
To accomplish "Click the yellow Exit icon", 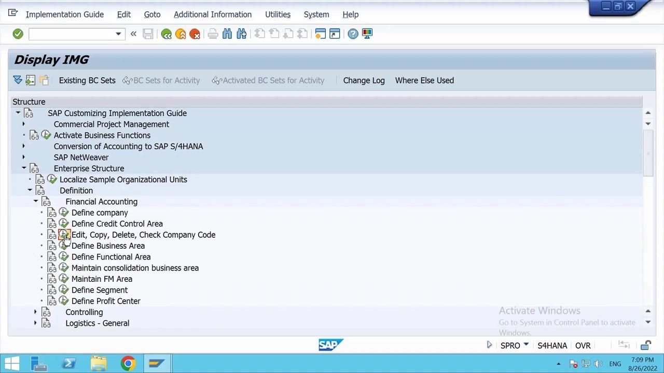I will 181,34.
